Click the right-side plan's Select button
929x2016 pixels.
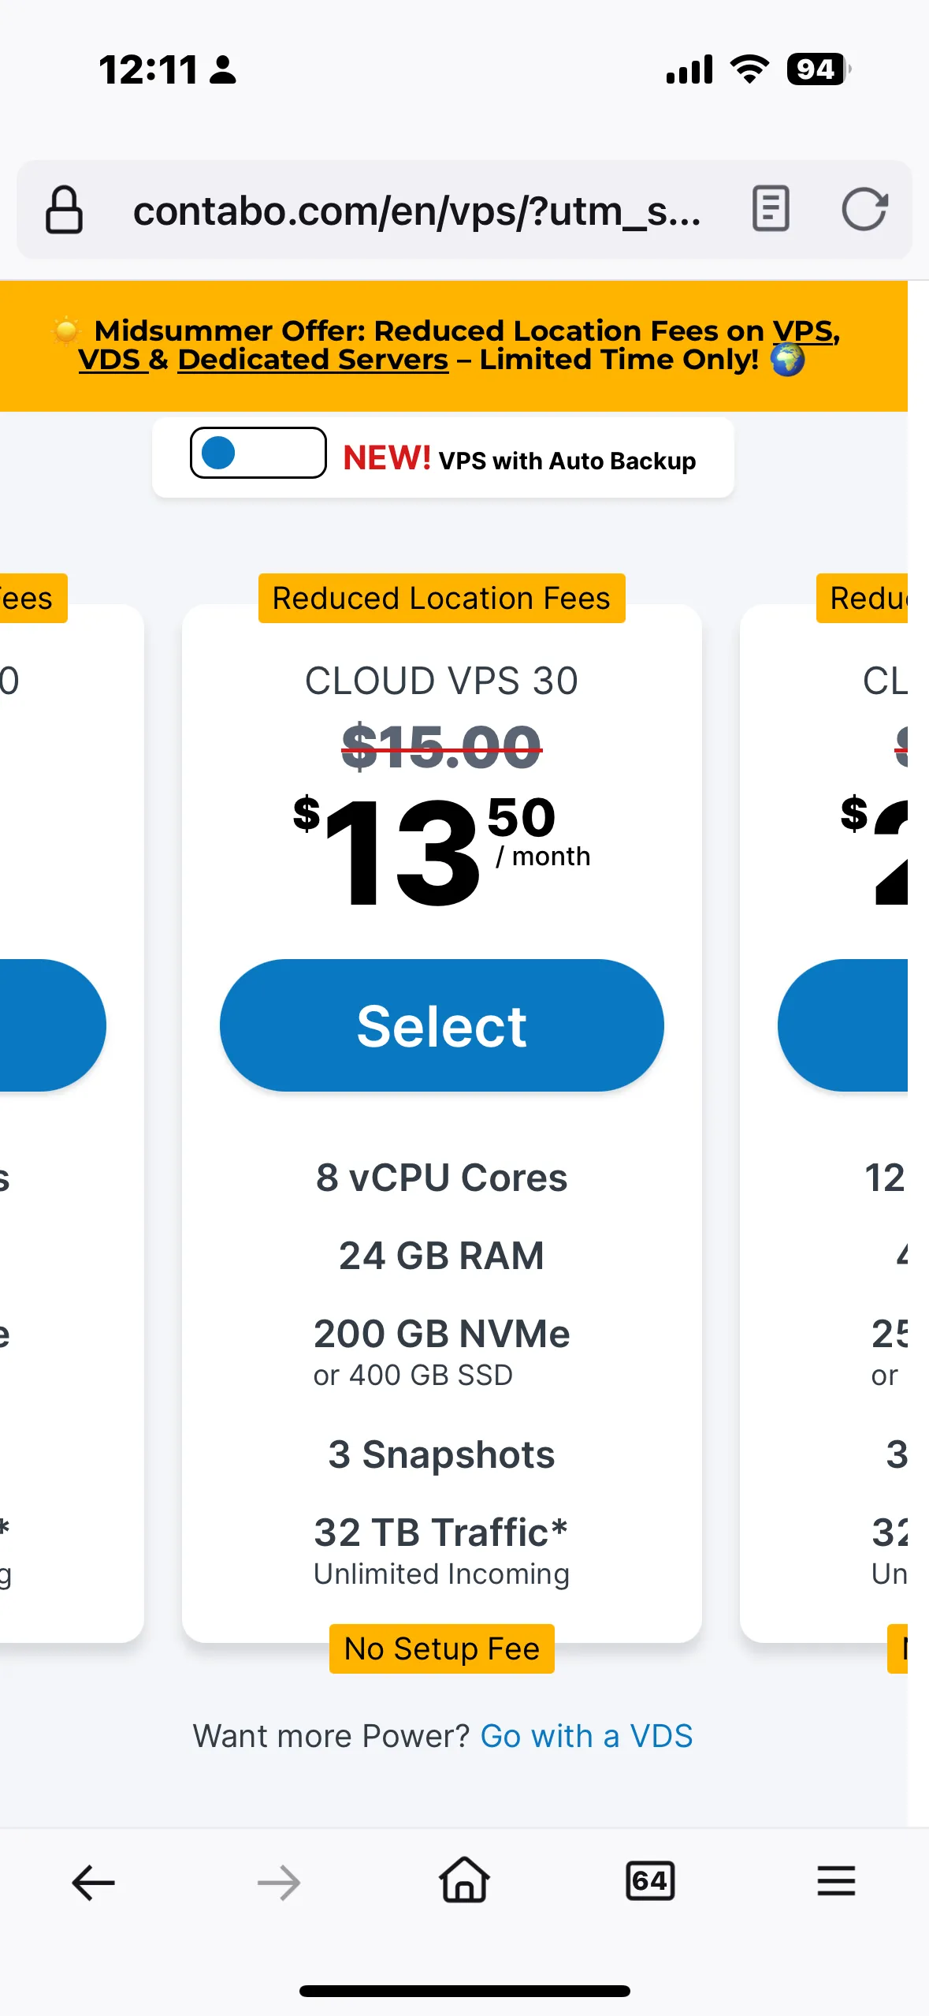coord(843,1025)
